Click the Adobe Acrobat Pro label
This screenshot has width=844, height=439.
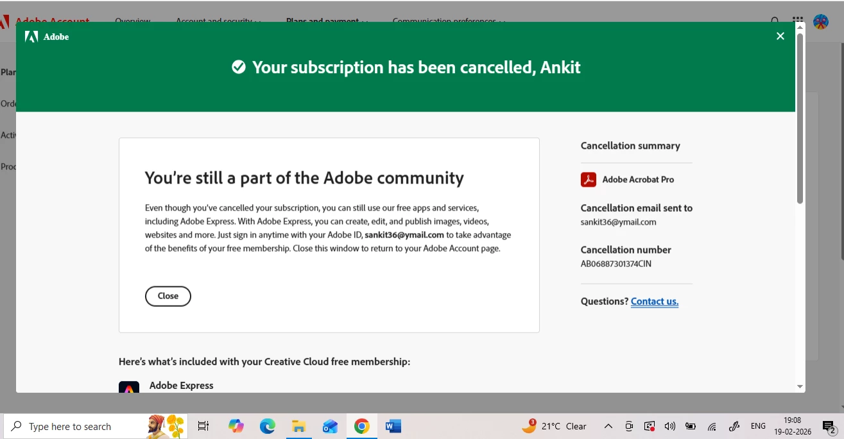click(638, 180)
